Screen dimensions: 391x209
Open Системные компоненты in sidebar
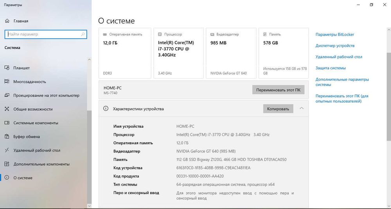[x=44, y=123]
